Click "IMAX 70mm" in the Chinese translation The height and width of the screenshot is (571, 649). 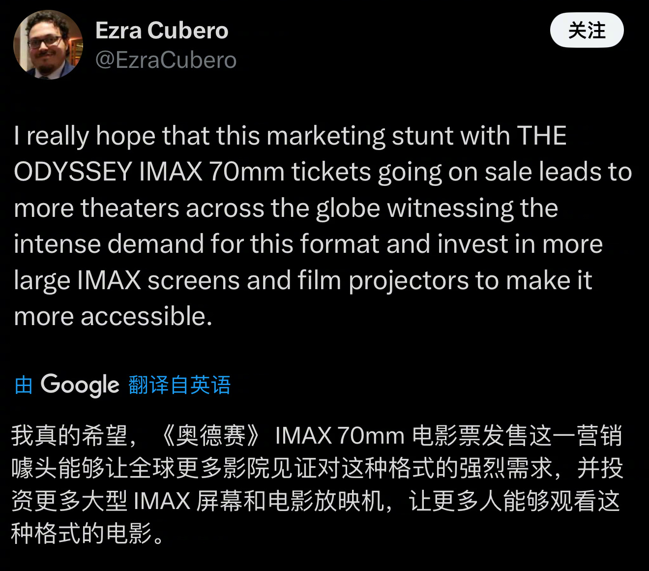tap(340, 435)
